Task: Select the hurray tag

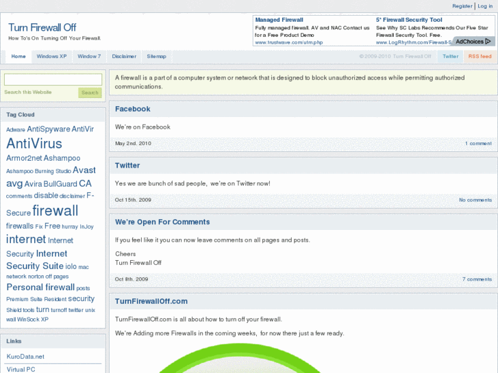Action: coord(70,227)
